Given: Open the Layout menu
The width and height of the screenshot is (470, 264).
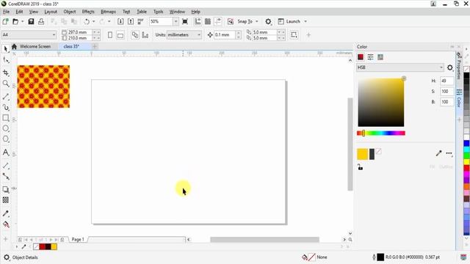Looking at the screenshot, I should pos(51,12).
